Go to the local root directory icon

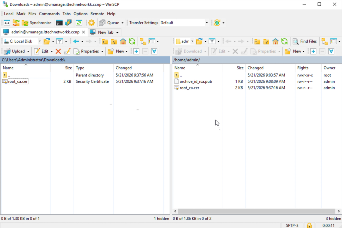click(x=114, y=41)
